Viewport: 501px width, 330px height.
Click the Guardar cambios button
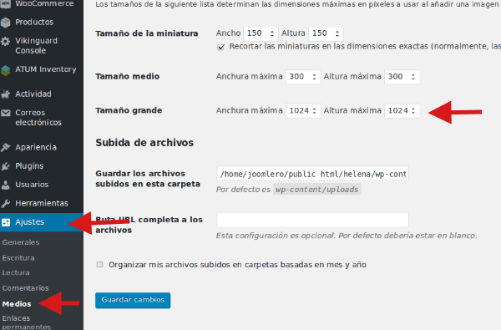133,300
